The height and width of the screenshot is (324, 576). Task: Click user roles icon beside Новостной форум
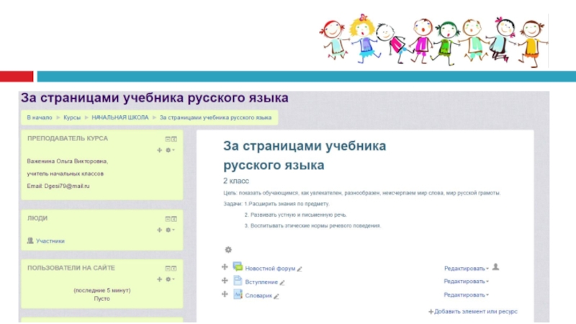pyautogui.click(x=495, y=266)
